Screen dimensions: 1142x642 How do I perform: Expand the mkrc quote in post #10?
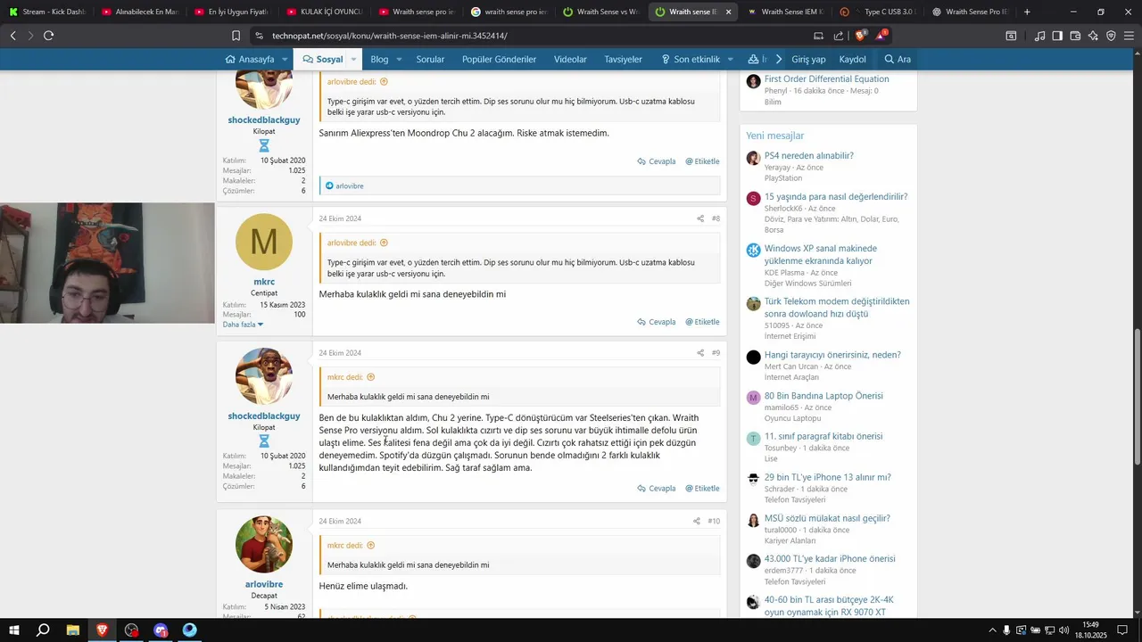click(x=371, y=546)
